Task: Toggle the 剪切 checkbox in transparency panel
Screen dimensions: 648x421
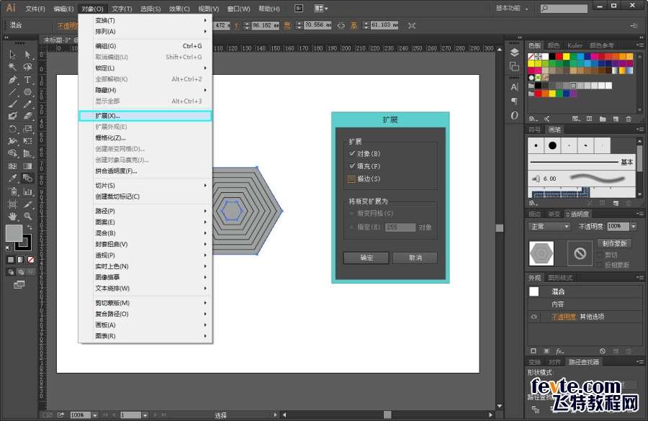Action: click(x=600, y=255)
